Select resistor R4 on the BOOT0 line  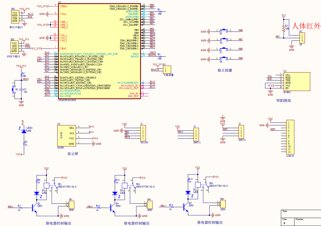point(160,56)
